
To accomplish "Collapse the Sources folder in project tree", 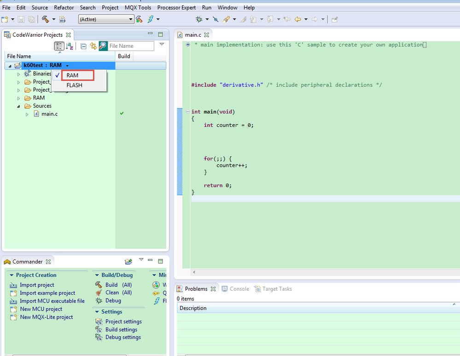I will tap(19, 106).
